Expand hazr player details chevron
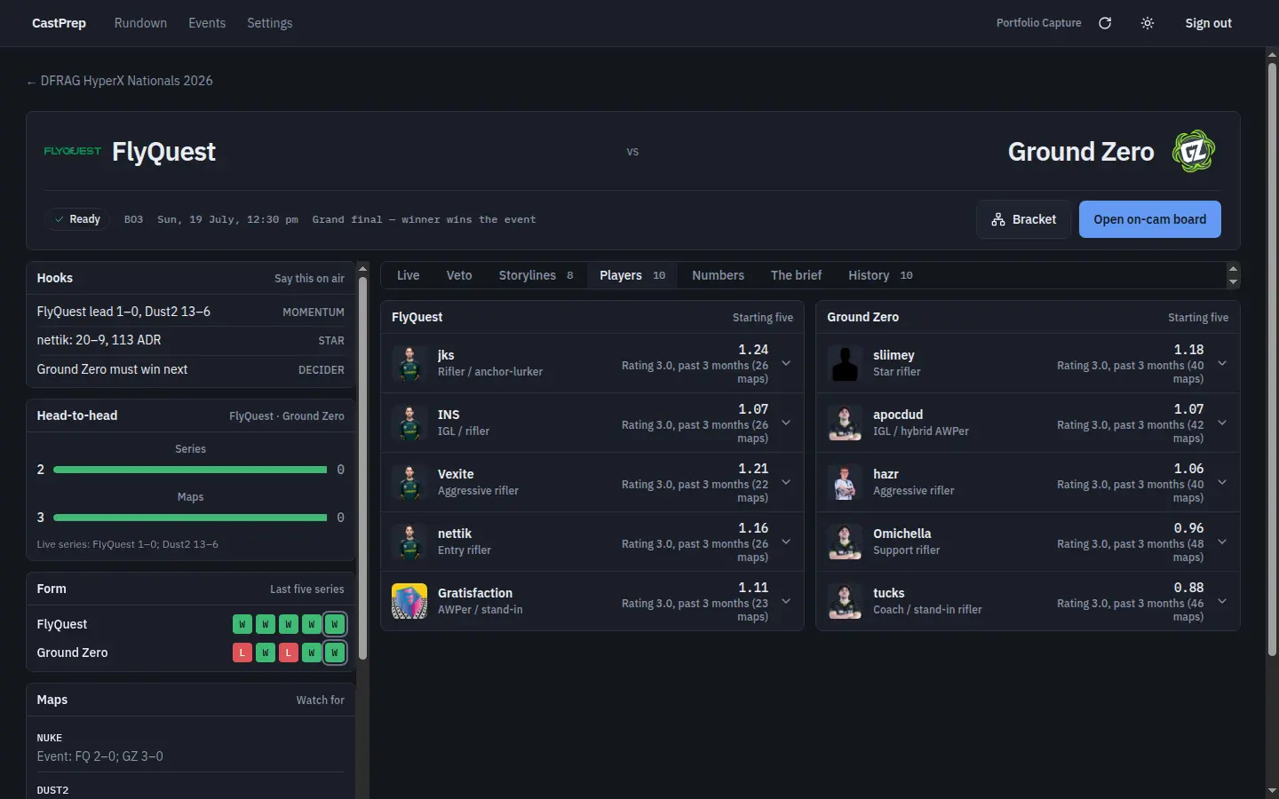 point(1222,482)
